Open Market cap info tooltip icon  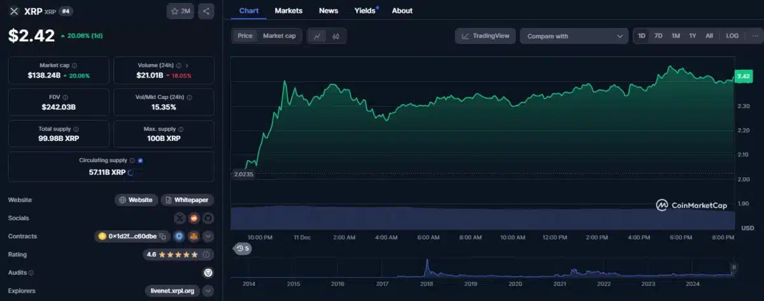(74, 65)
